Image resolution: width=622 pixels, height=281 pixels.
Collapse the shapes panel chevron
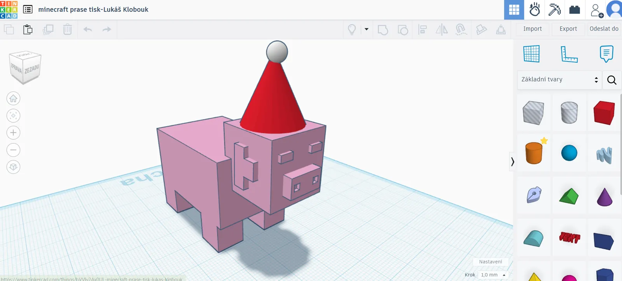coord(513,162)
